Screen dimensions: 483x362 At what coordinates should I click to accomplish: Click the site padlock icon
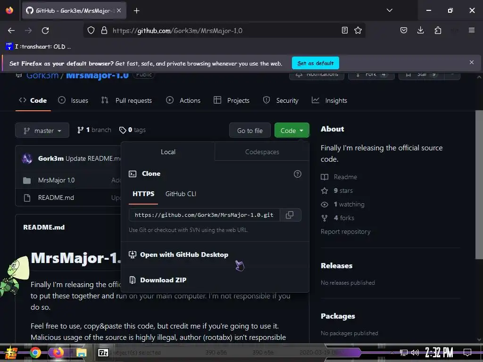[104, 31]
